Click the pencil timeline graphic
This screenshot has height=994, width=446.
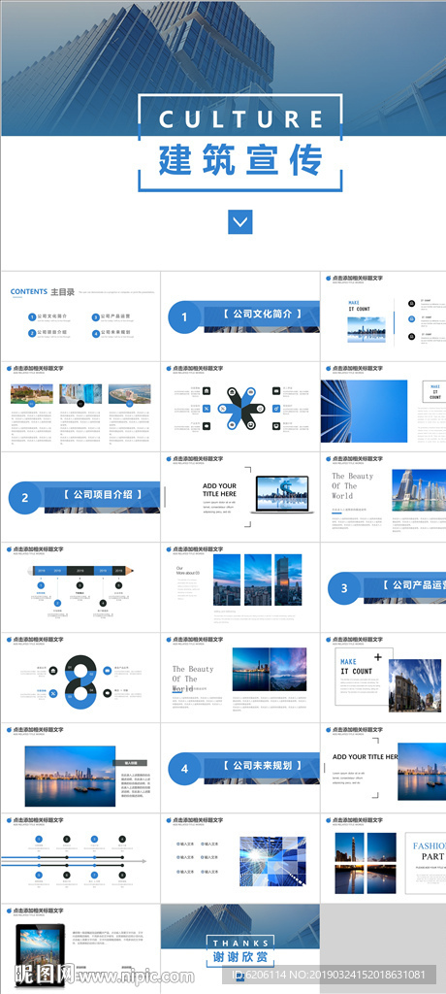(80, 571)
